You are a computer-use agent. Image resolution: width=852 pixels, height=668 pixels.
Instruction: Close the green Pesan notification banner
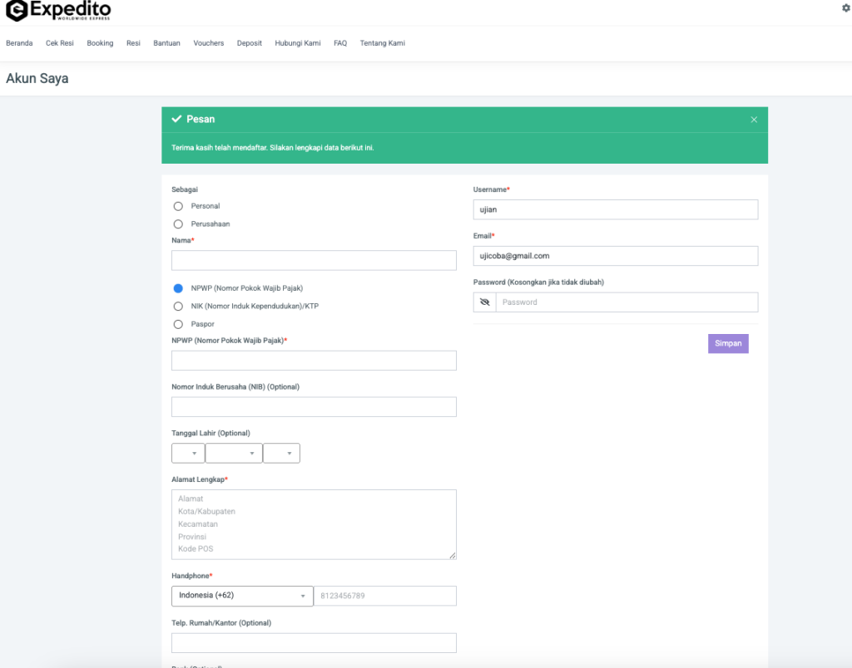pos(754,120)
